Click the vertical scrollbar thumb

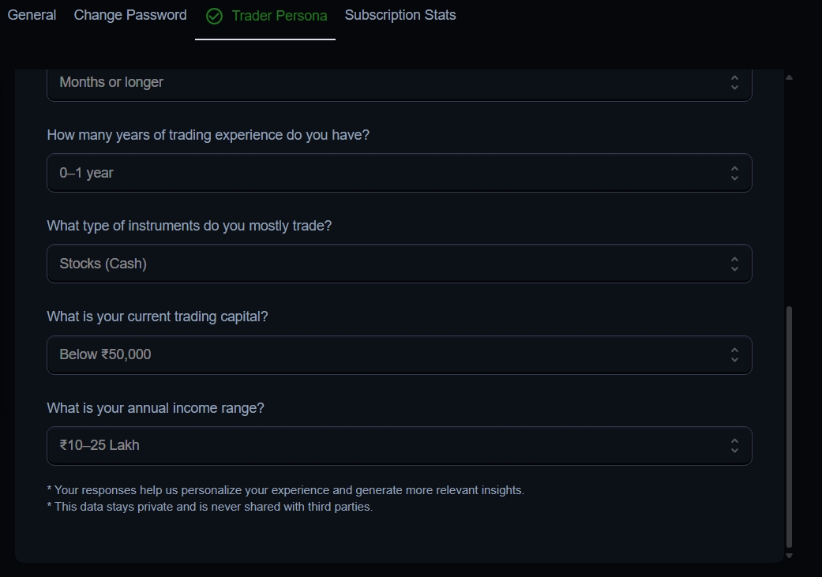[789, 426]
